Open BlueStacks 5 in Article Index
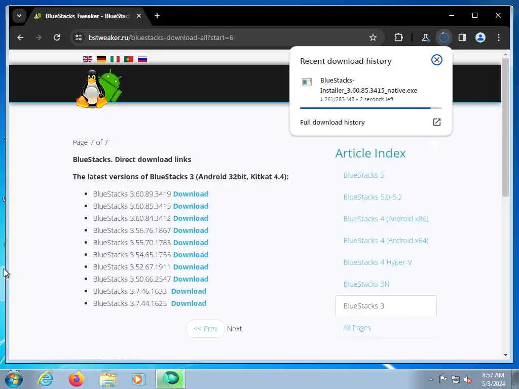The image size is (519, 389). click(x=364, y=175)
